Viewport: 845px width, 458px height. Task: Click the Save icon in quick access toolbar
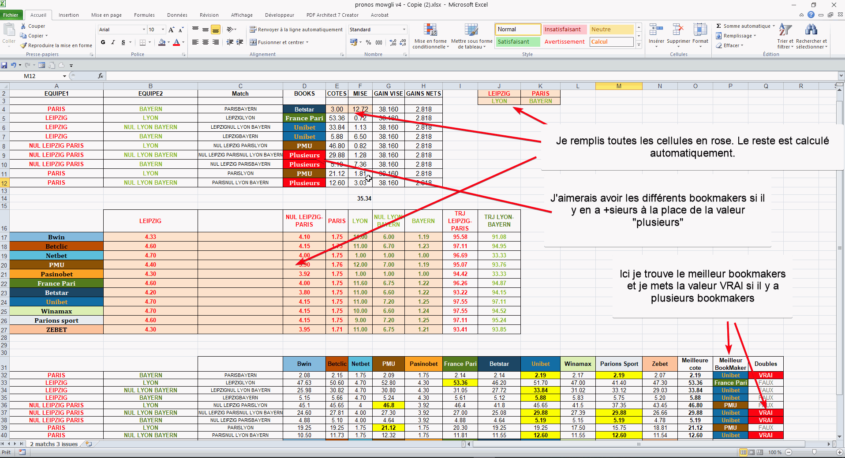pyautogui.click(x=4, y=65)
